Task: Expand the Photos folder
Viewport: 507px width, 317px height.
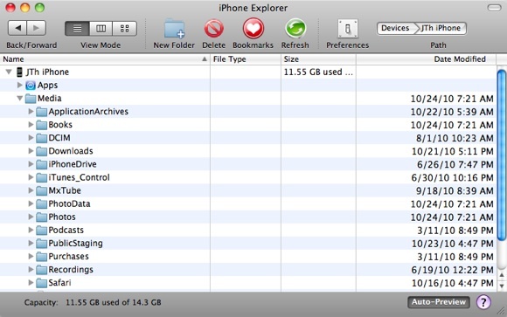Action: point(31,217)
